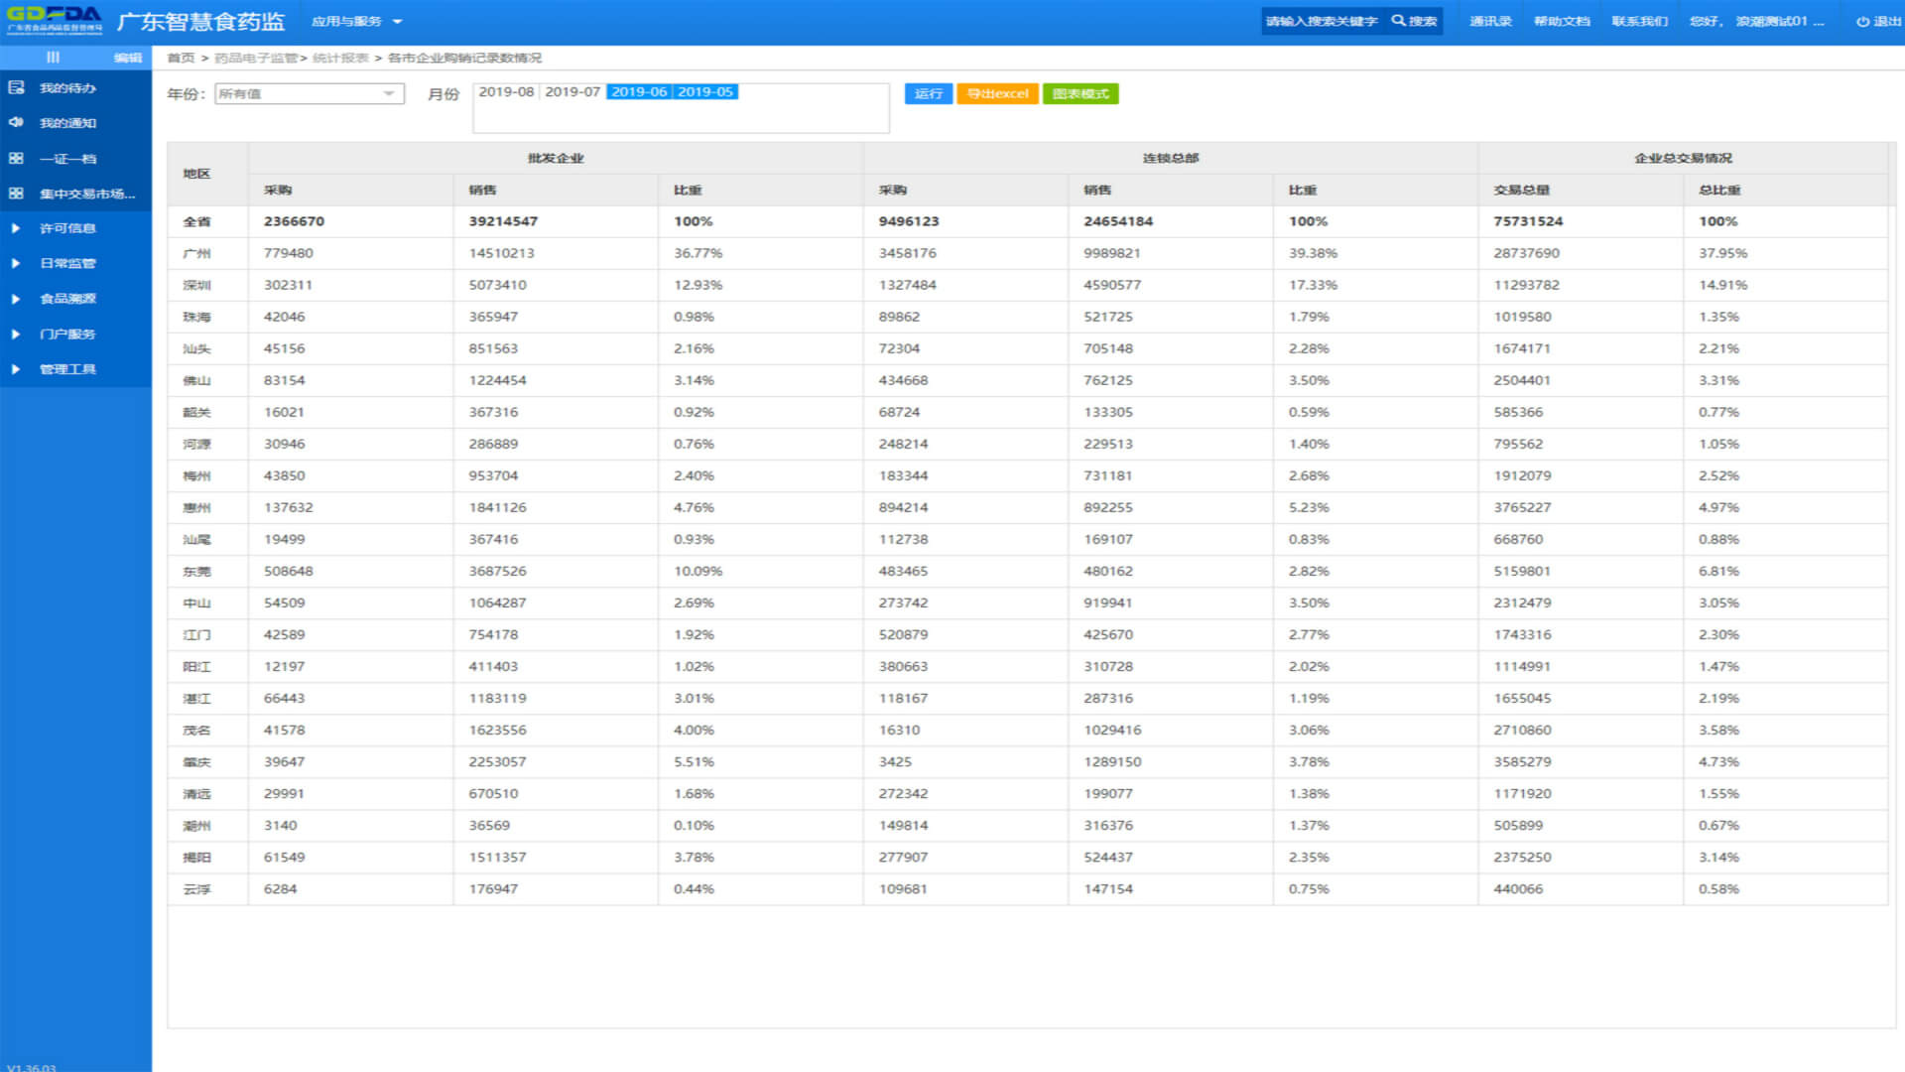This screenshot has width=1905, height=1072.
Task: Click the version label V1.36.03
Action: point(31,1068)
